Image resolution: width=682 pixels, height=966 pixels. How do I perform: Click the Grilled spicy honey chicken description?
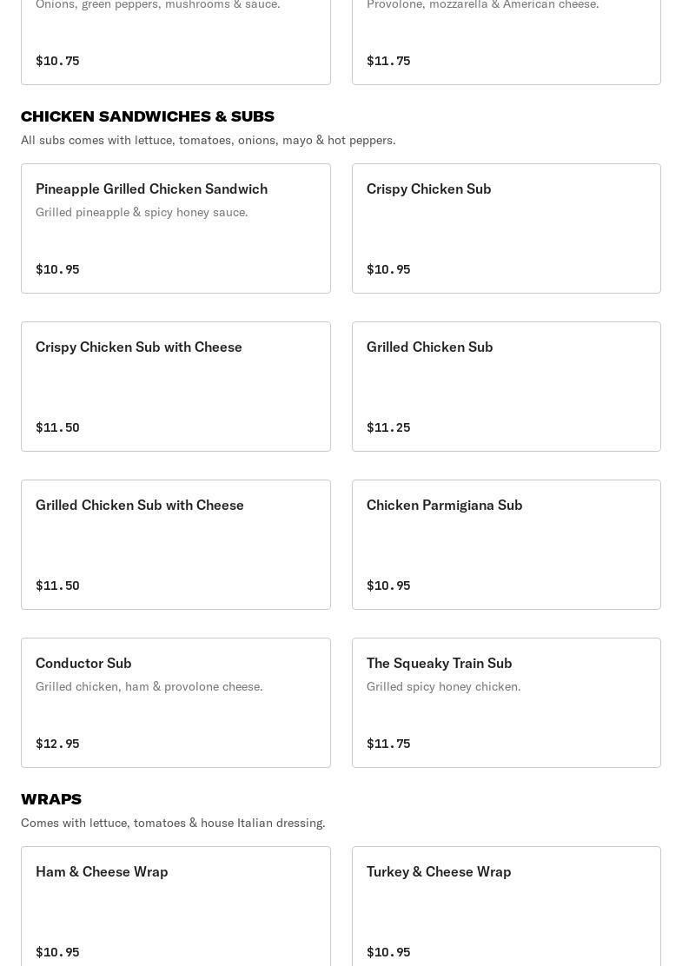click(x=444, y=686)
